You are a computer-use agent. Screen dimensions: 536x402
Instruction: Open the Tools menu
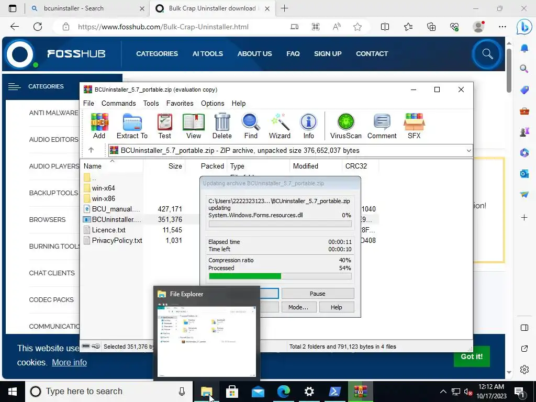[x=151, y=103]
